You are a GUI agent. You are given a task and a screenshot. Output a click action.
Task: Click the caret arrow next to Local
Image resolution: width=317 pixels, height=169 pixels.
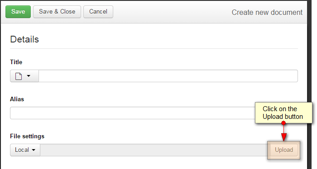[34, 150]
